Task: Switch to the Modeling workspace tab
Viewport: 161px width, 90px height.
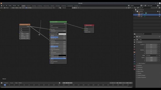Action: [x=28, y=6]
